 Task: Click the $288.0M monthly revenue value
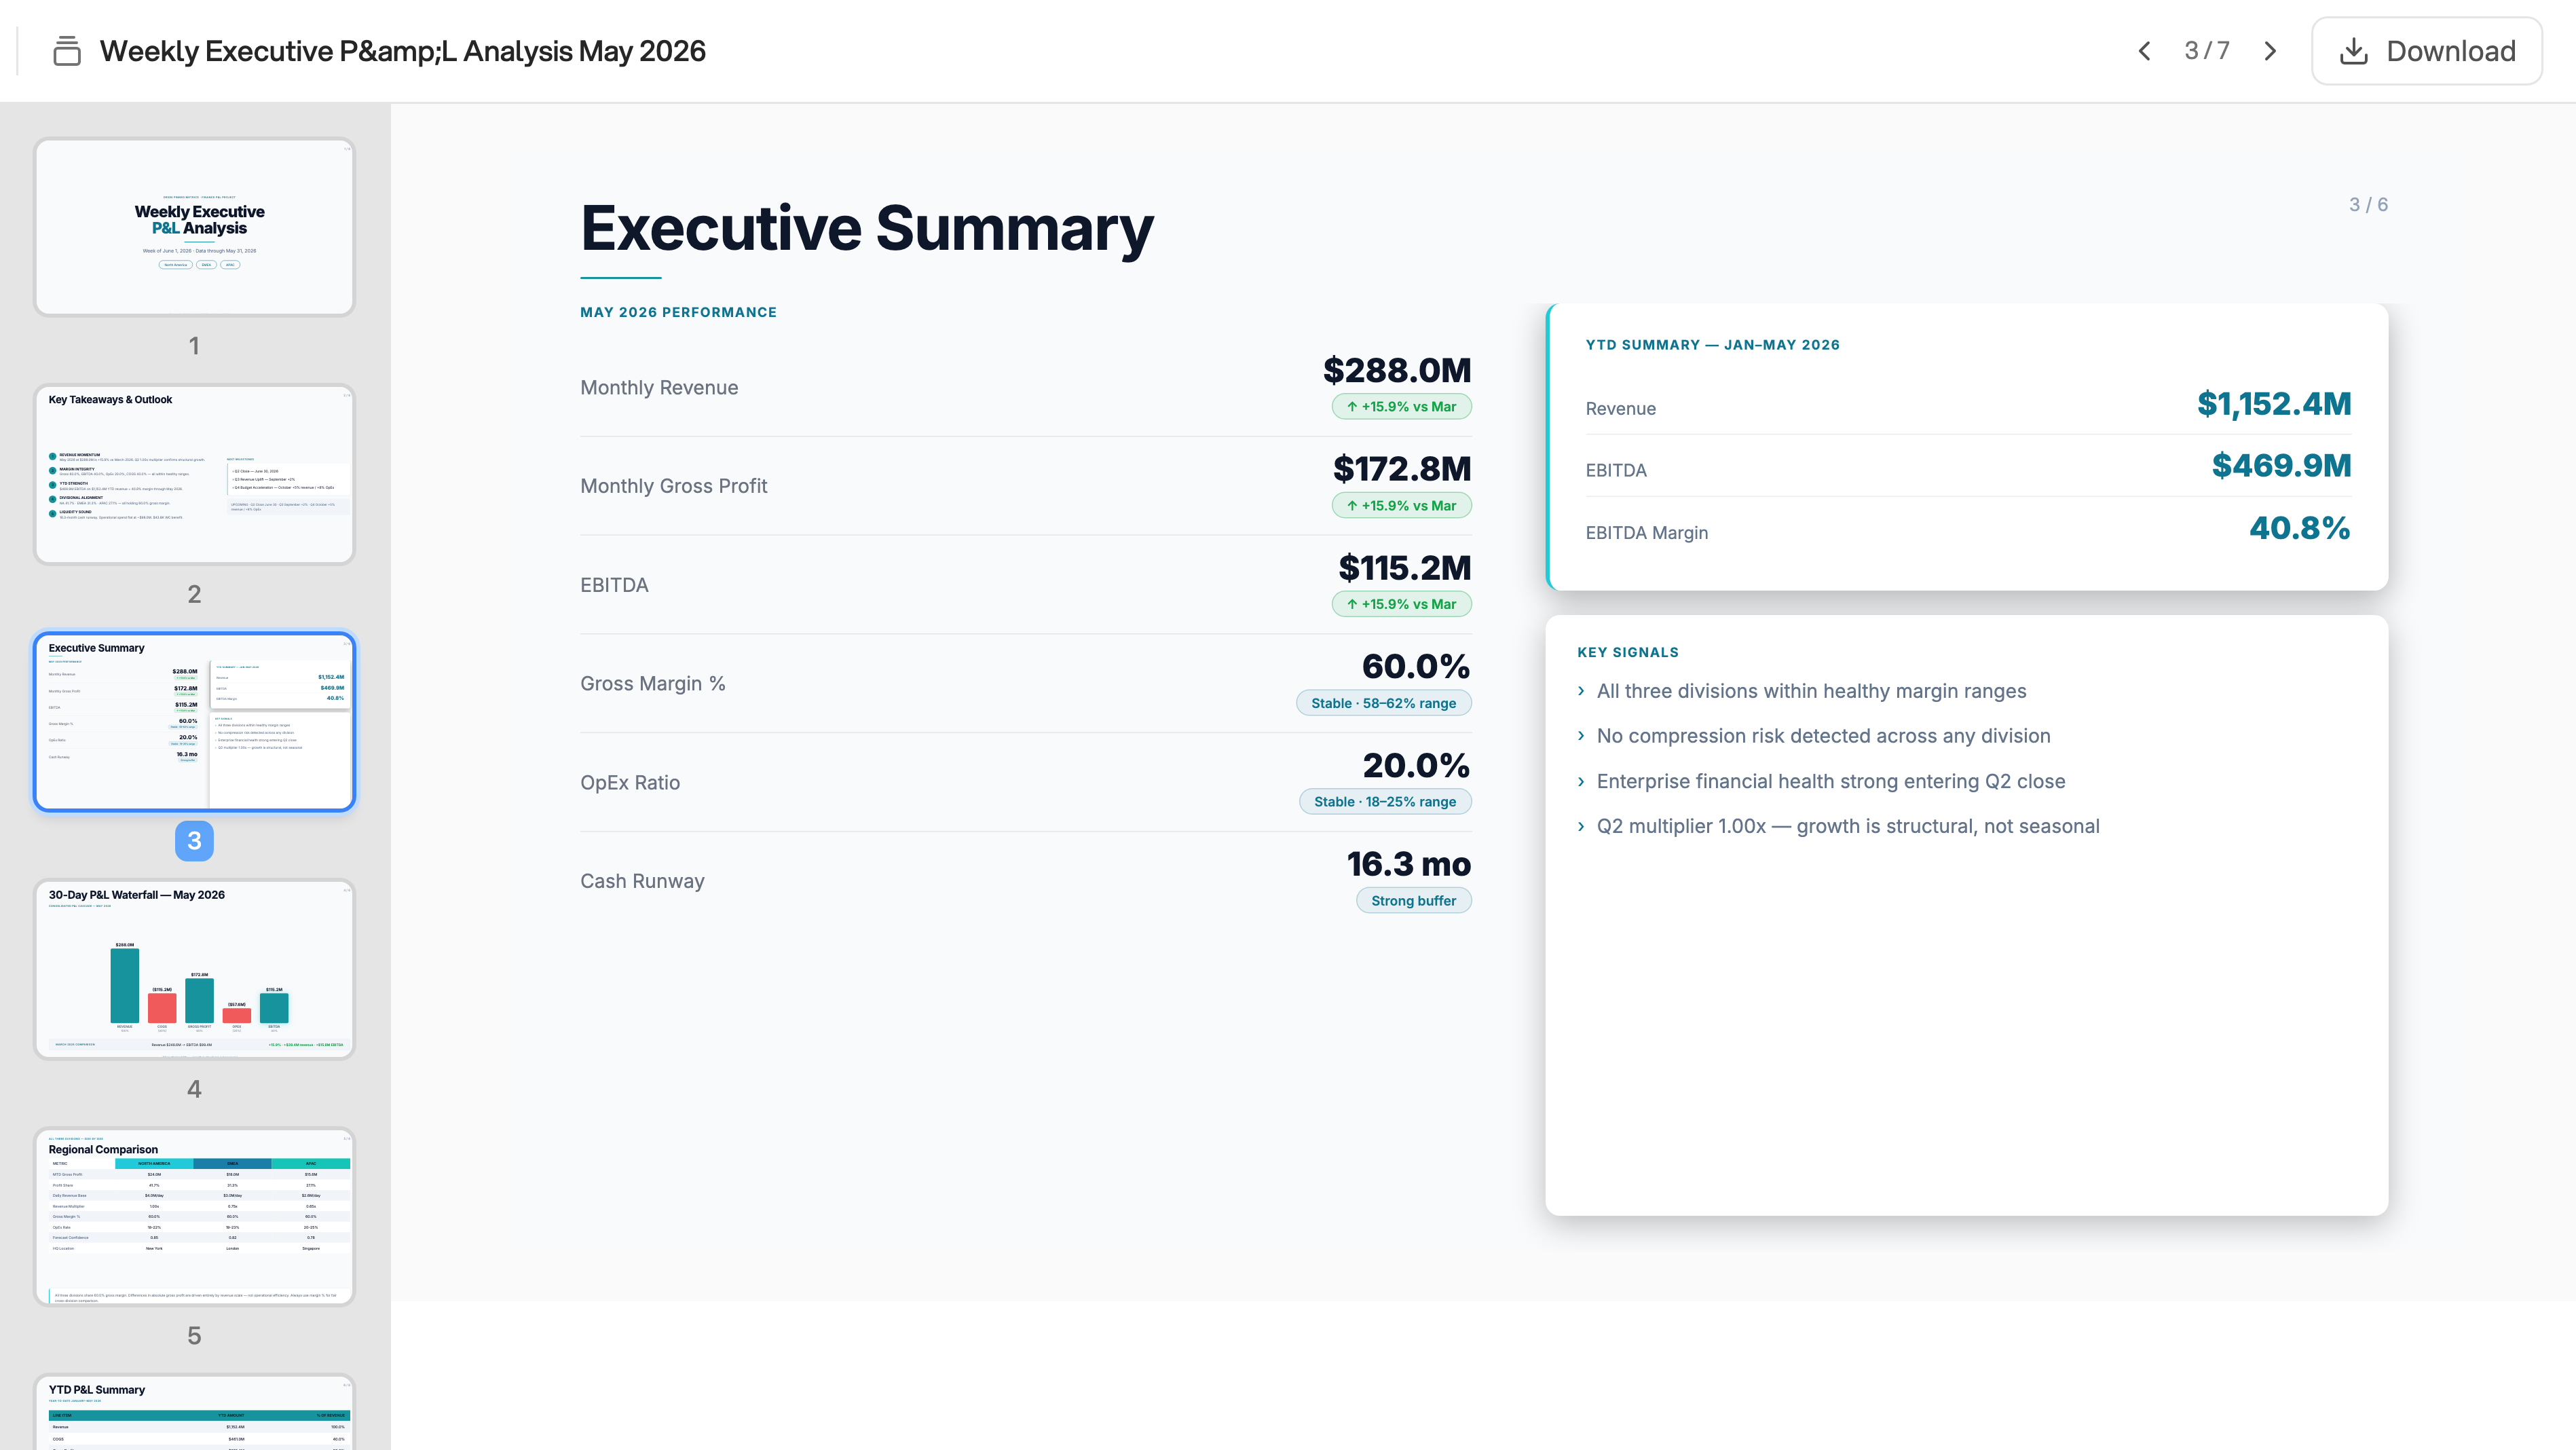coord(1397,370)
